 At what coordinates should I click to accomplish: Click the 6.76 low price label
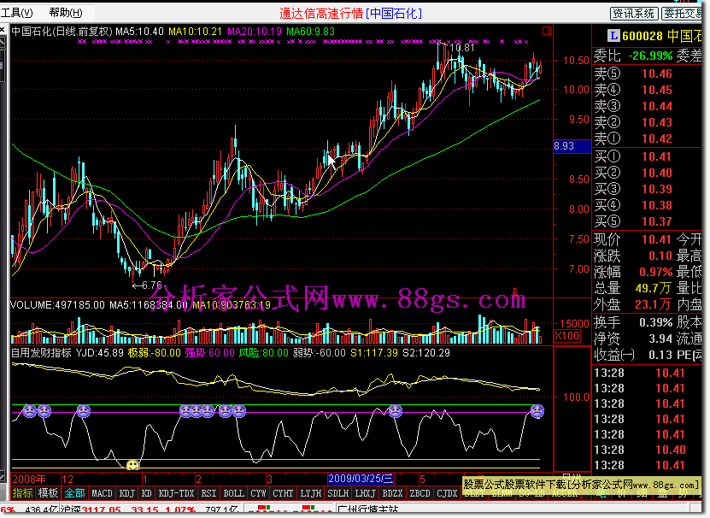click(x=152, y=285)
